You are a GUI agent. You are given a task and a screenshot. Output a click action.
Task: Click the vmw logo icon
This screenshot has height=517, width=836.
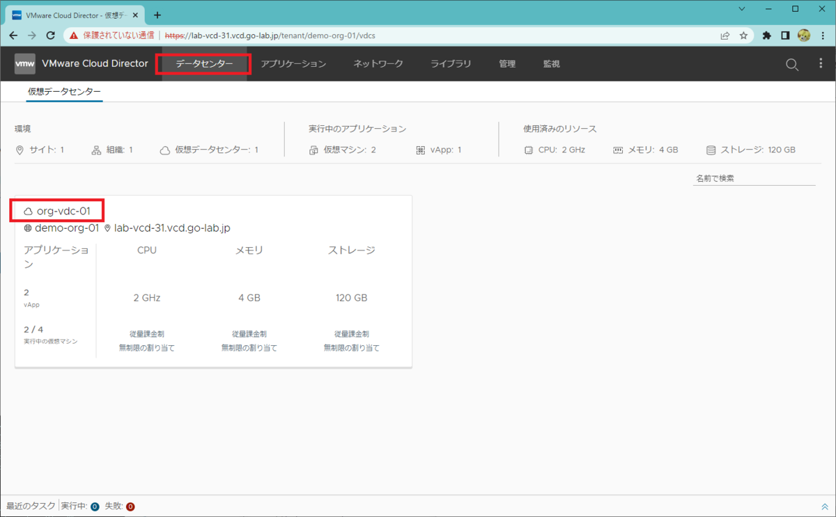tap(25, 63)
